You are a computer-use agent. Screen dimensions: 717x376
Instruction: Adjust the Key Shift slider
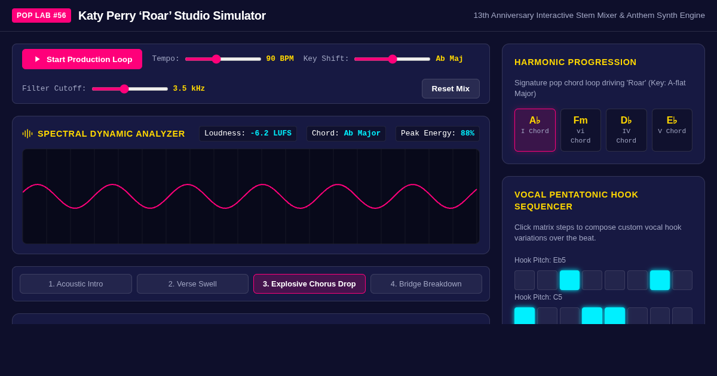pyautogui.click(x=392, y=59)
